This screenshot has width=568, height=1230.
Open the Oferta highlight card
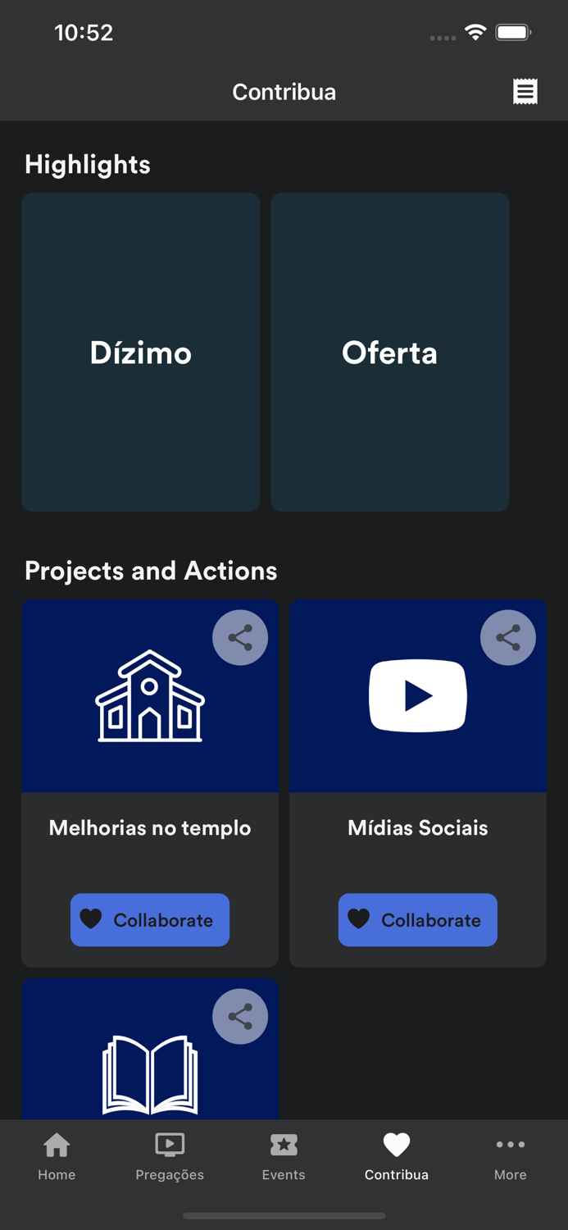pyautogui.click(x=389, y=352)
